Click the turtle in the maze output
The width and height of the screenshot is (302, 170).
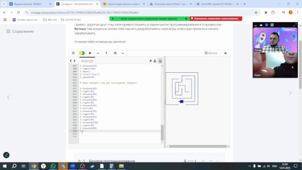tap(181, 102)
